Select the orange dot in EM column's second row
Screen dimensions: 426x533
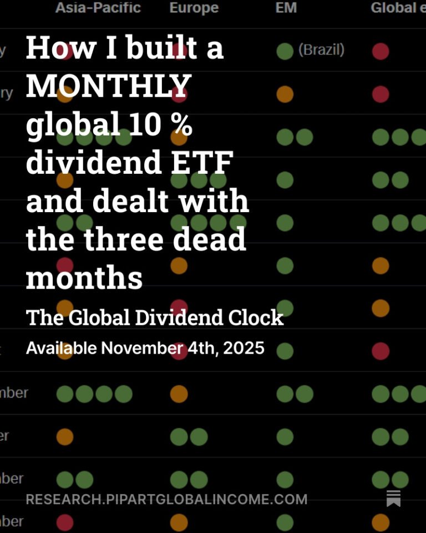click(285, 94)
